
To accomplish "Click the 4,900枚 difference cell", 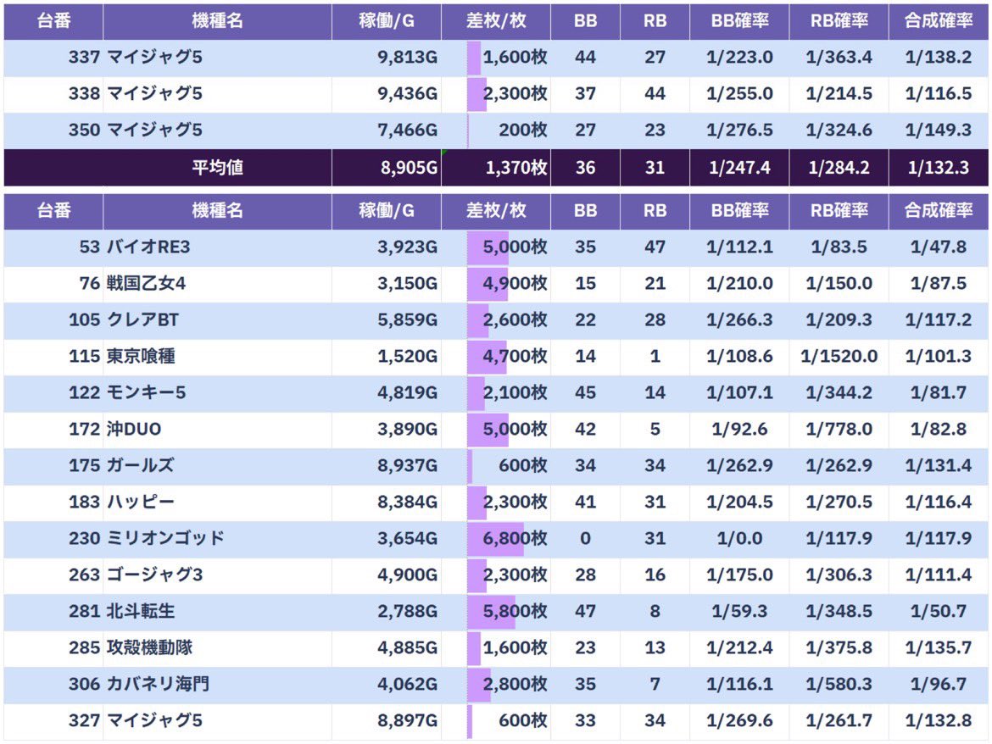I will pos(496,283).
